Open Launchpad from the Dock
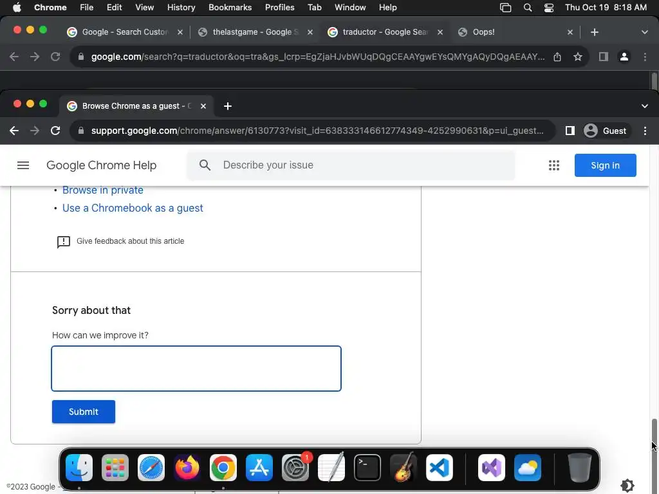 point(115,467)
